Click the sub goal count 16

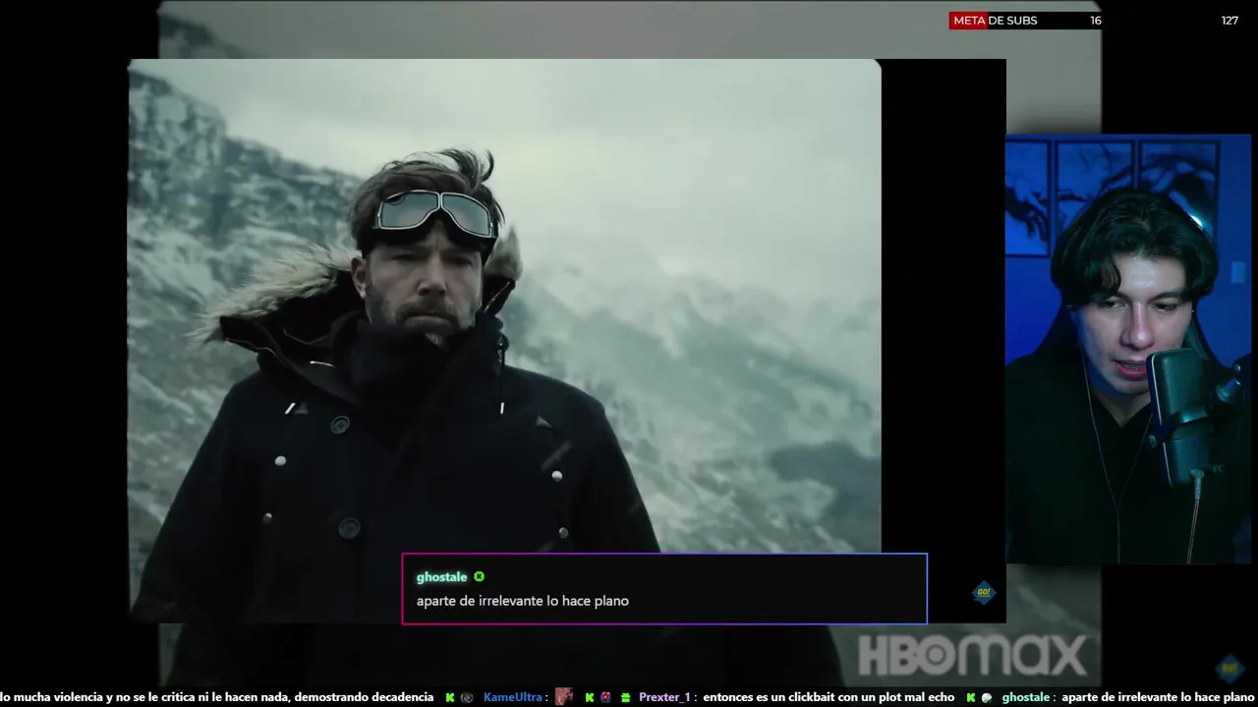1095,21
